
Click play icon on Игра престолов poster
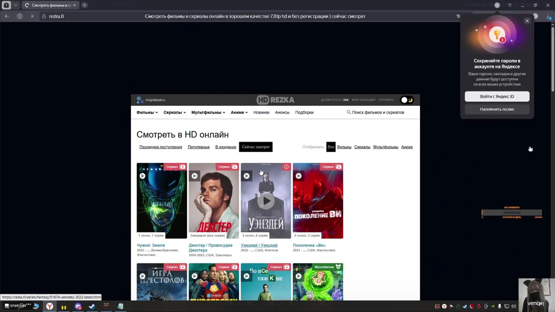click(142, 276)
